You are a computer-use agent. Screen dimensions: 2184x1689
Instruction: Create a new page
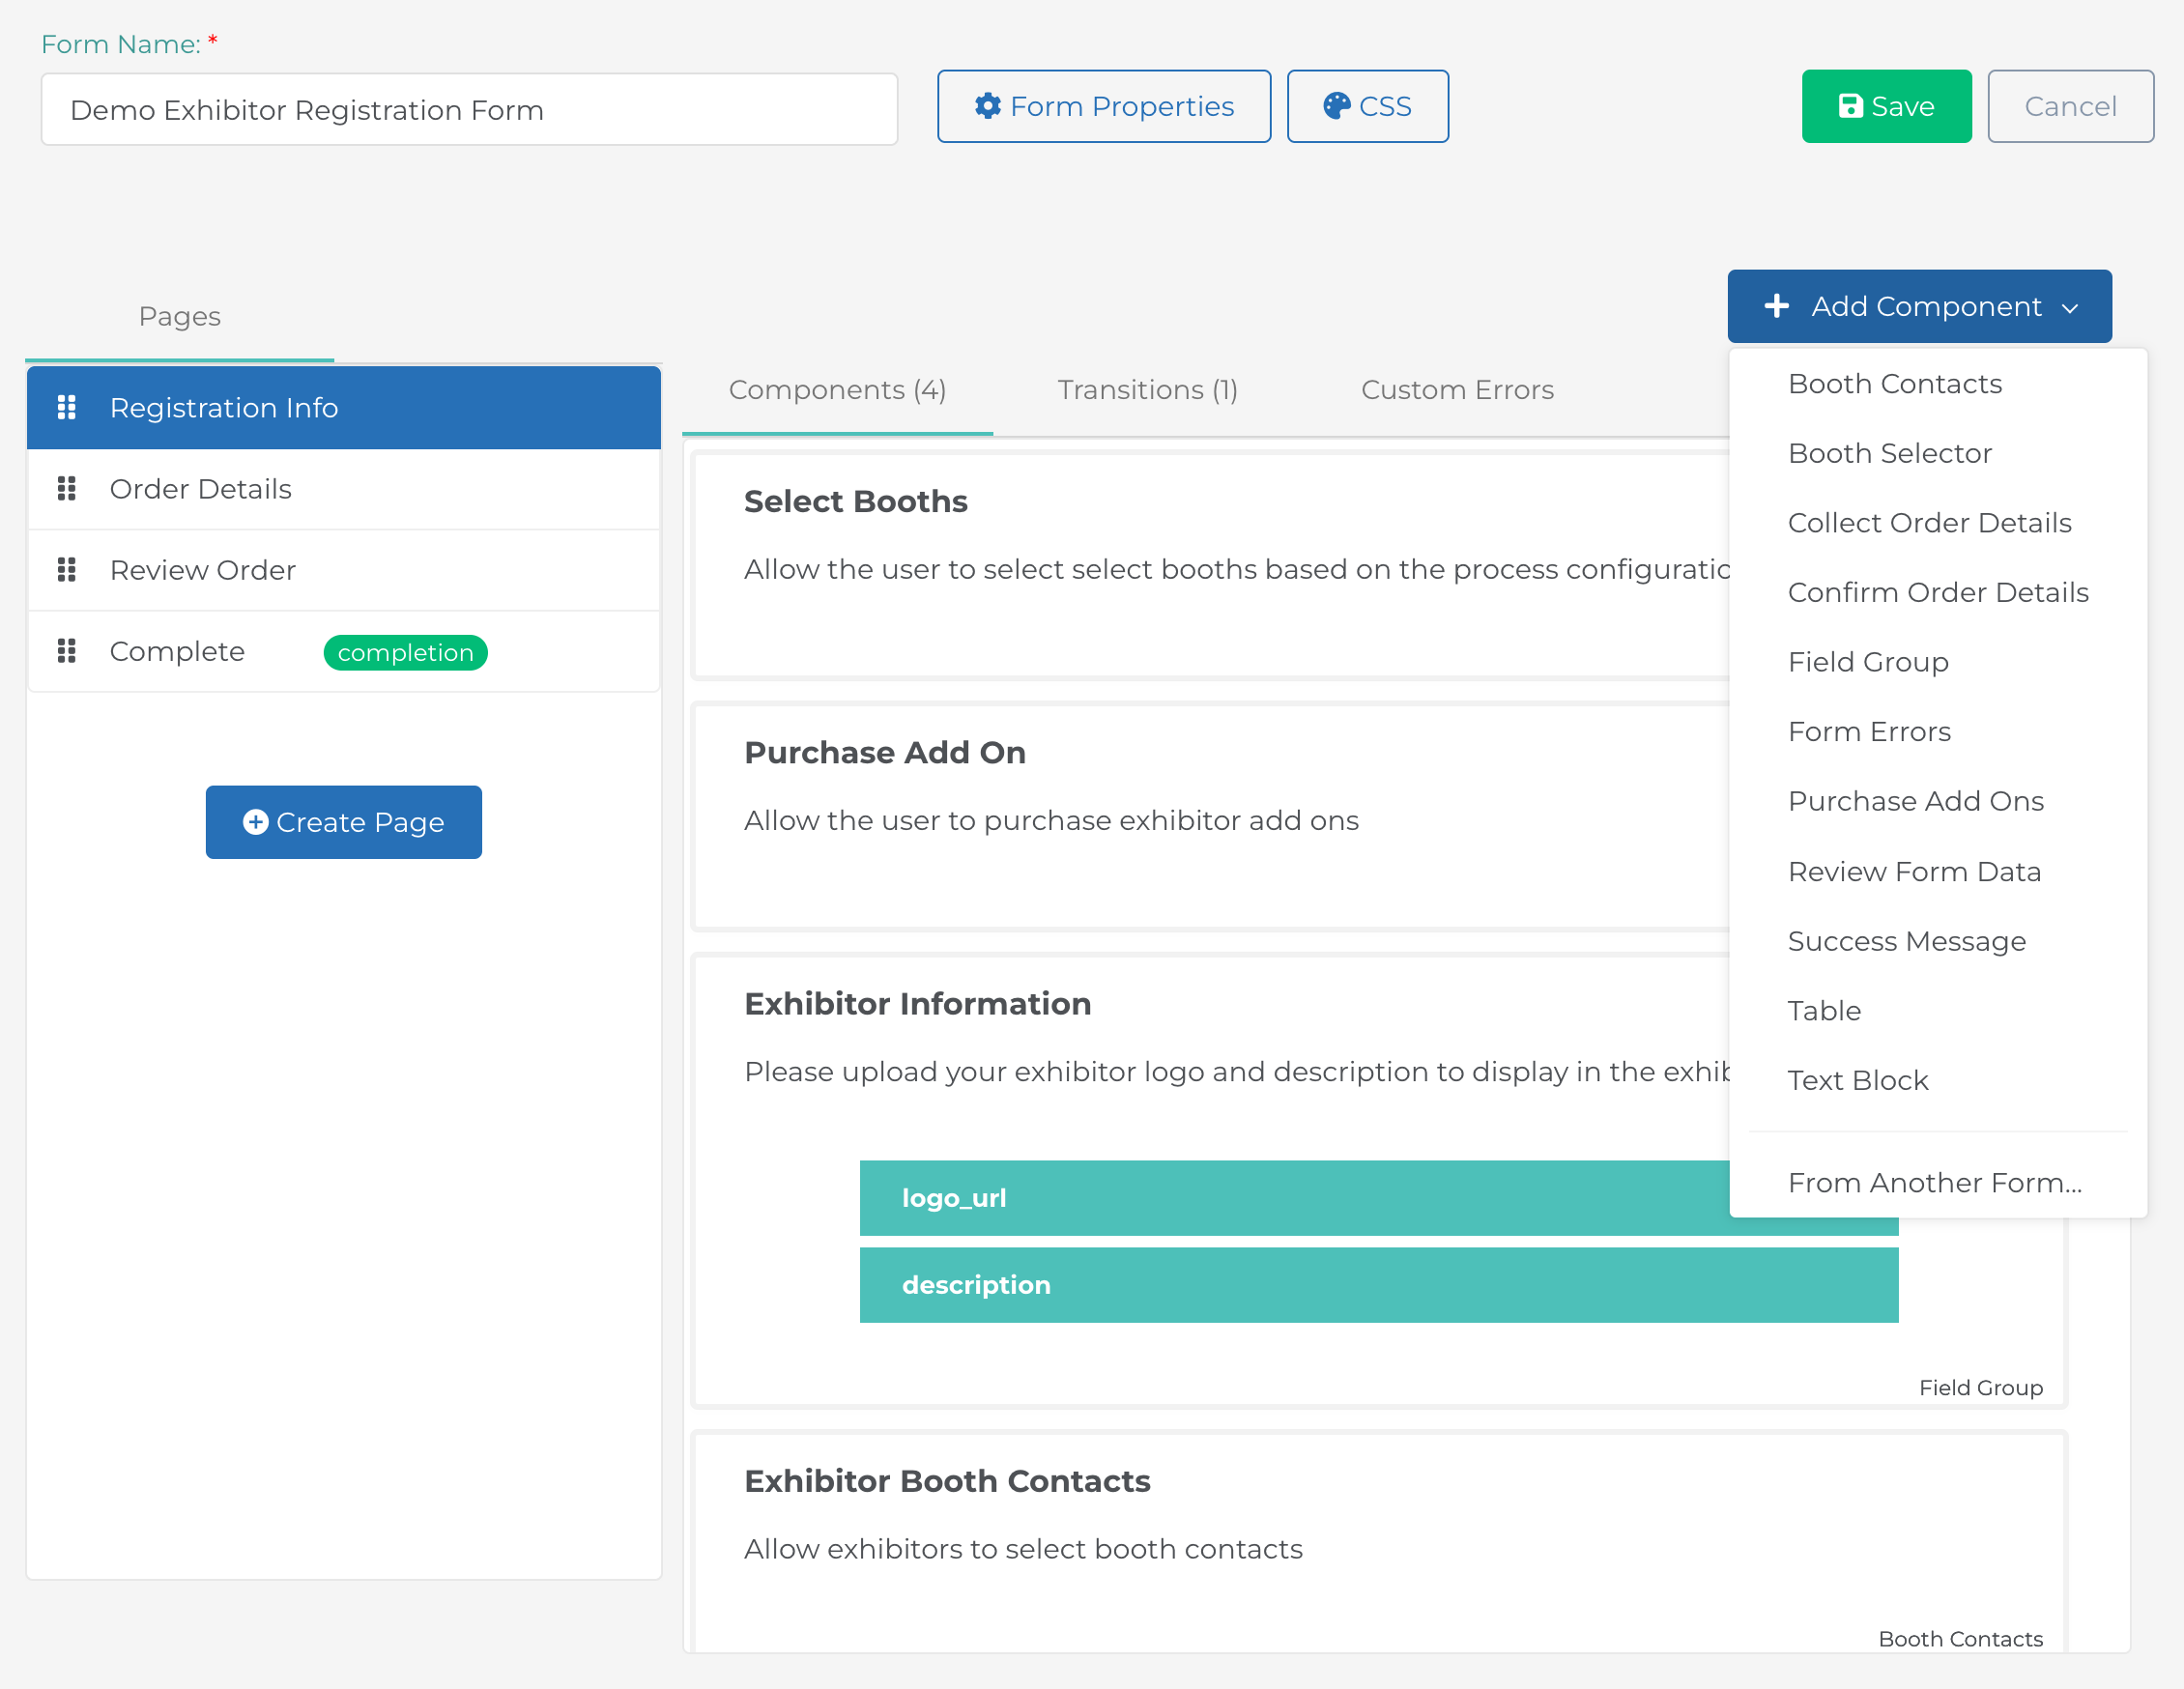[x=344, y=822]
